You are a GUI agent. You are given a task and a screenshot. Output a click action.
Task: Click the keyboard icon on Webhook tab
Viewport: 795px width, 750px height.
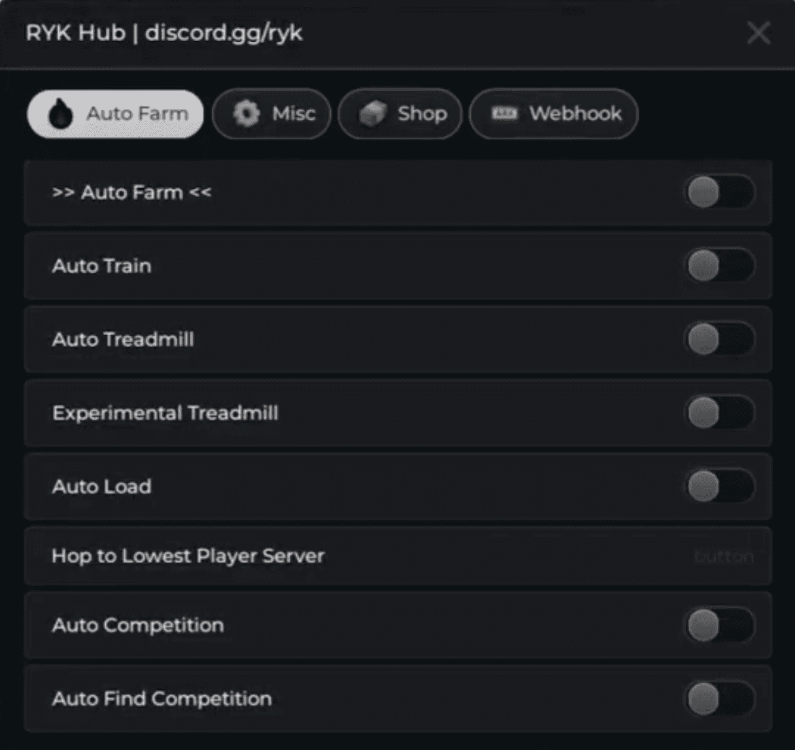tap(504, 114)
